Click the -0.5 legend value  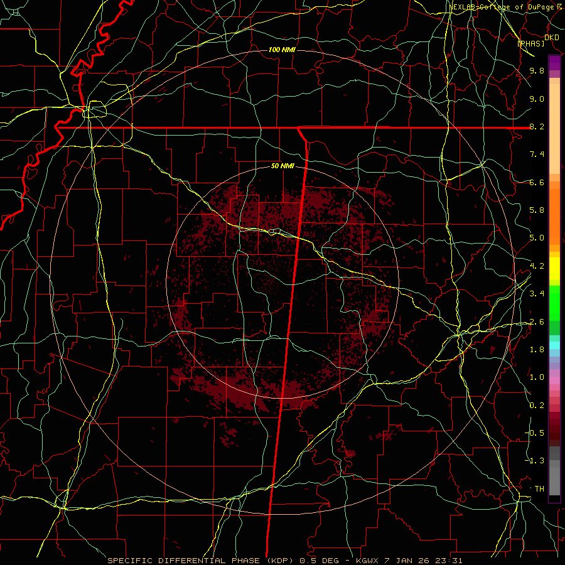534,433
